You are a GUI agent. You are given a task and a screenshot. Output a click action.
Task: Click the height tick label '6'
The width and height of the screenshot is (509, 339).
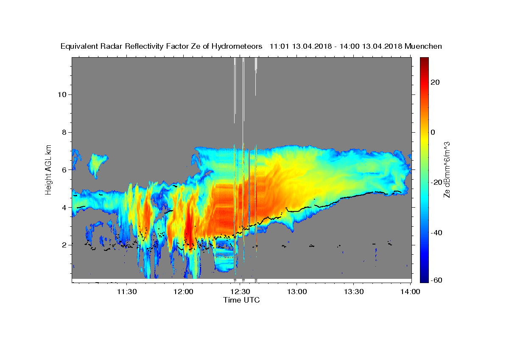pos(64,169)
